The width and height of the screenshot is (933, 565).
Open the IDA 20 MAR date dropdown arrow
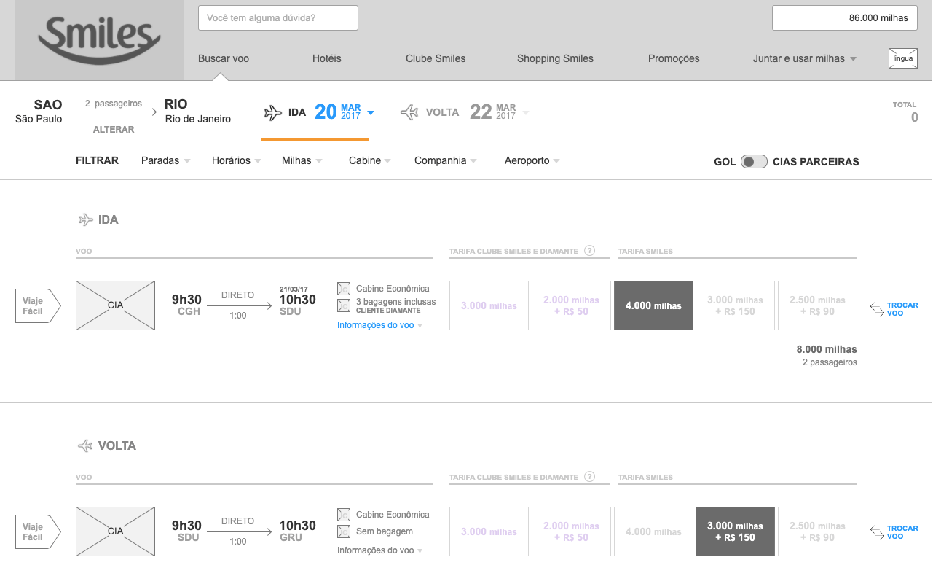[371, 113]
